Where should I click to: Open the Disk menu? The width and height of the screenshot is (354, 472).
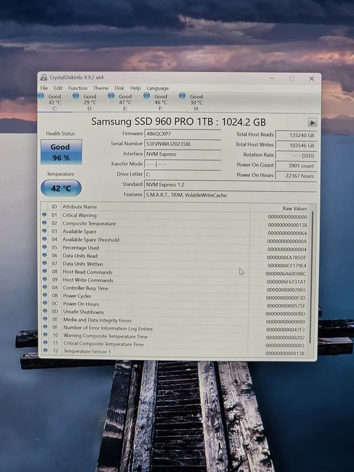click(x=119, y=88)
